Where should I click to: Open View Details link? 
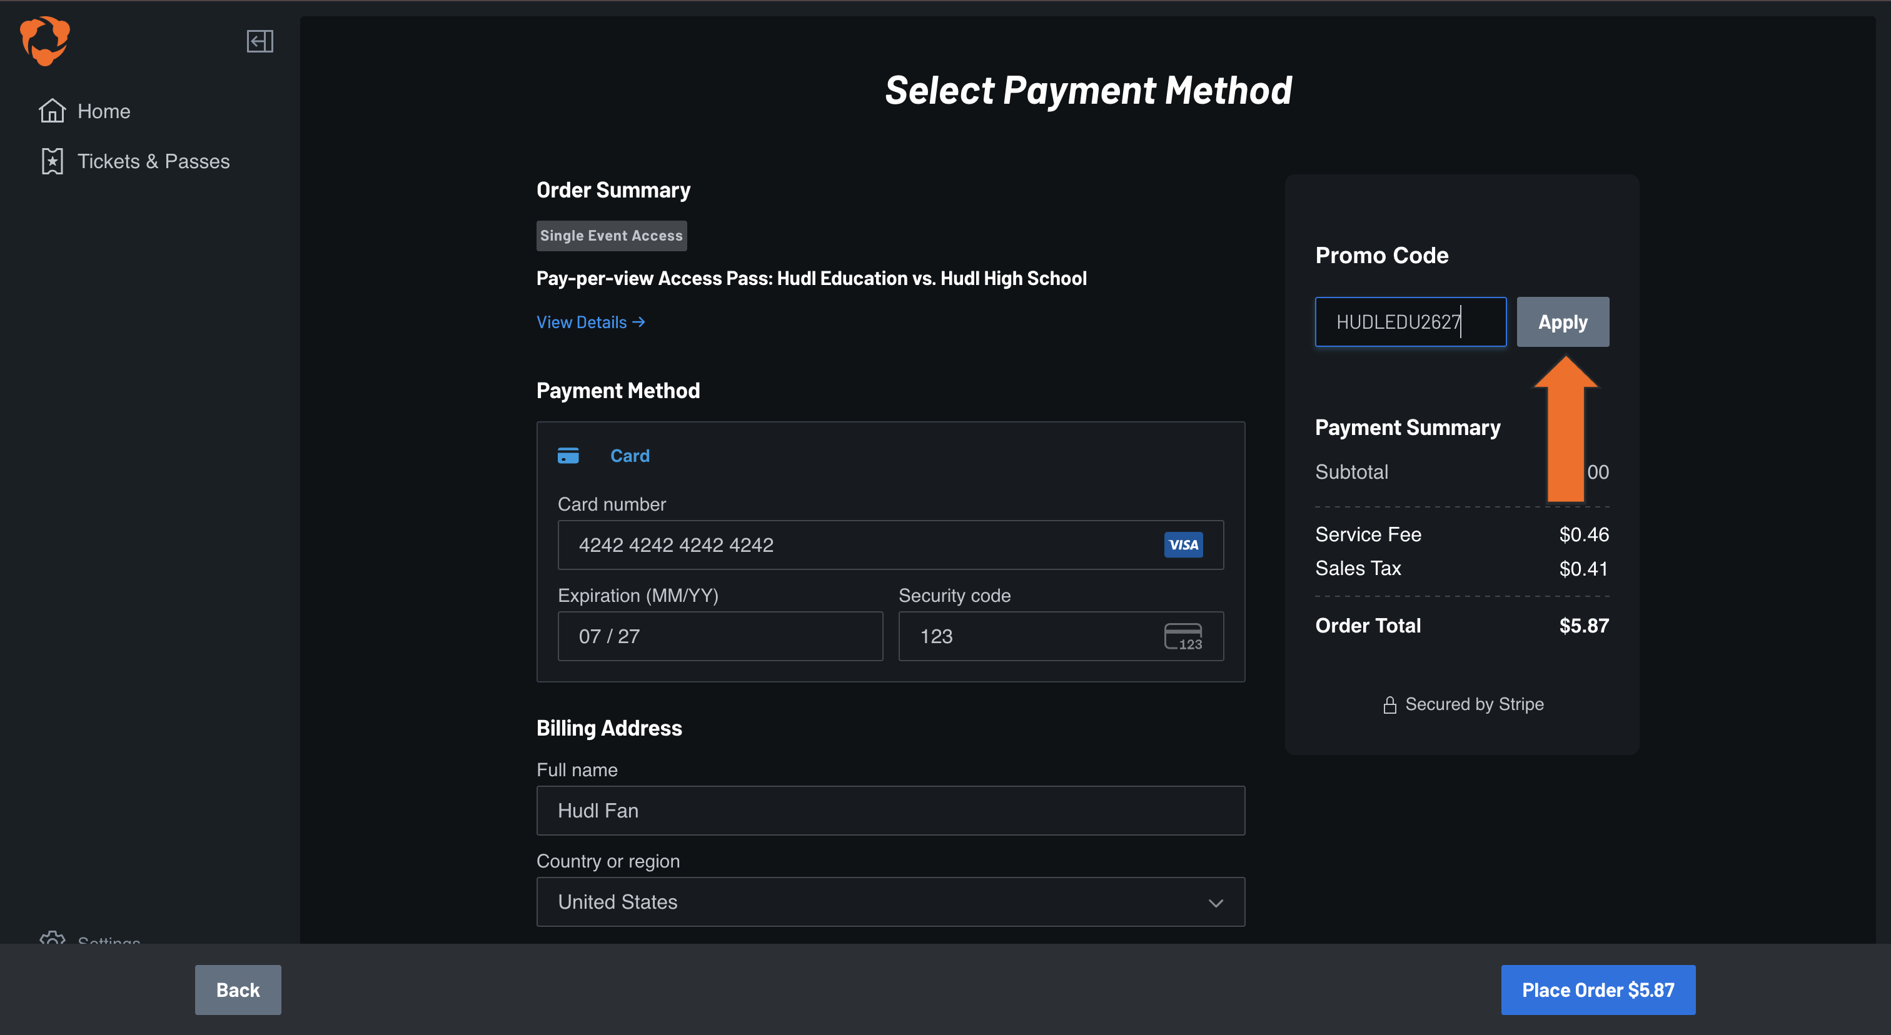591,322
